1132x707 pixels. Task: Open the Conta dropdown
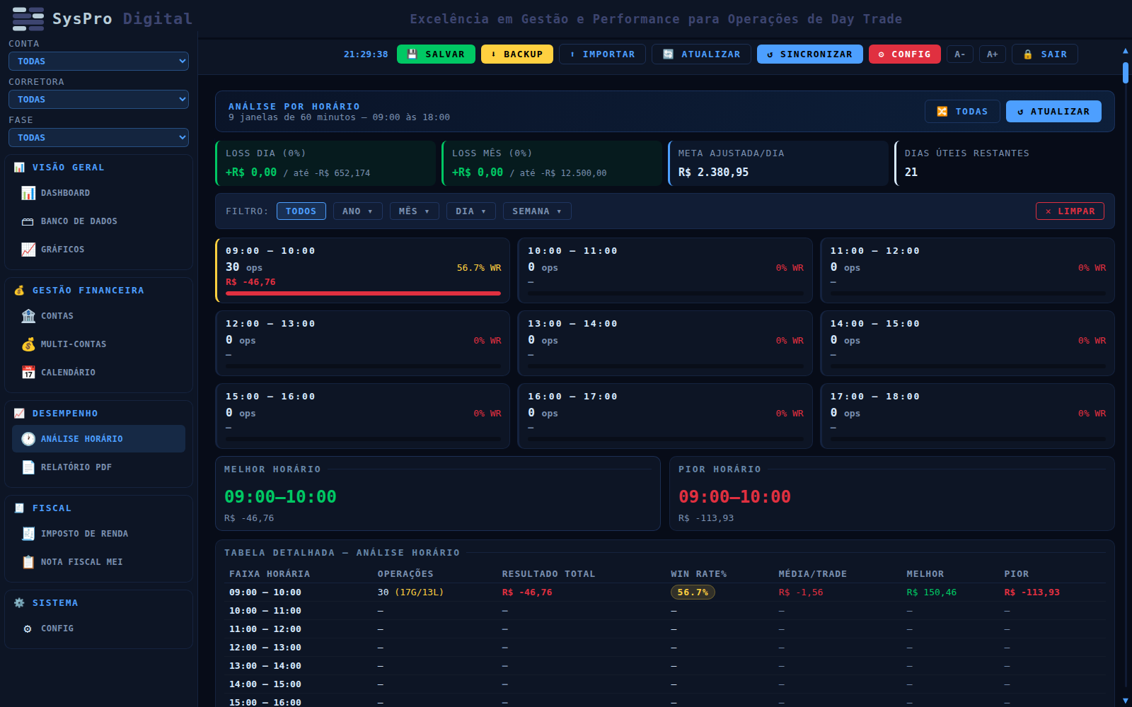coord(98,62)
